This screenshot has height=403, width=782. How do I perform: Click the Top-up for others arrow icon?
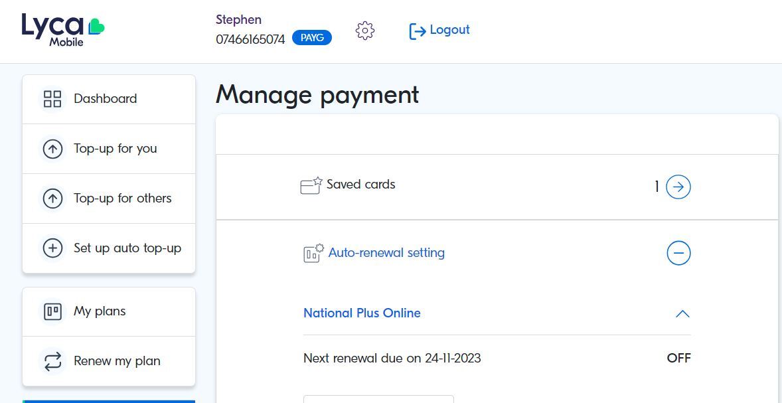pos(52,199)
